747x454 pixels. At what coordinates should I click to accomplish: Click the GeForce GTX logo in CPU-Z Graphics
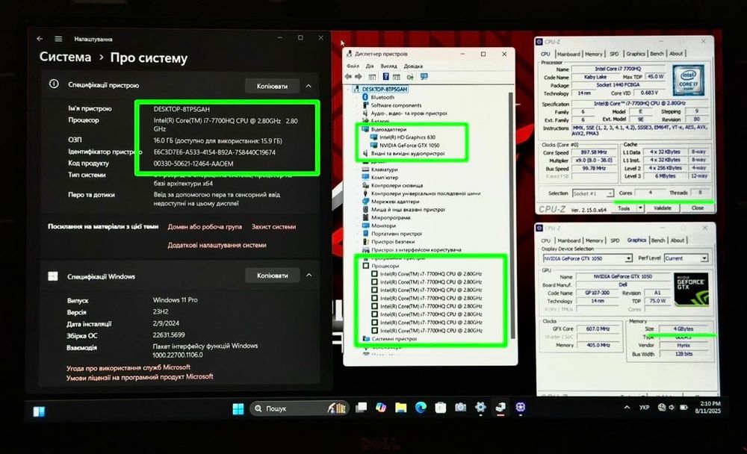691,289
